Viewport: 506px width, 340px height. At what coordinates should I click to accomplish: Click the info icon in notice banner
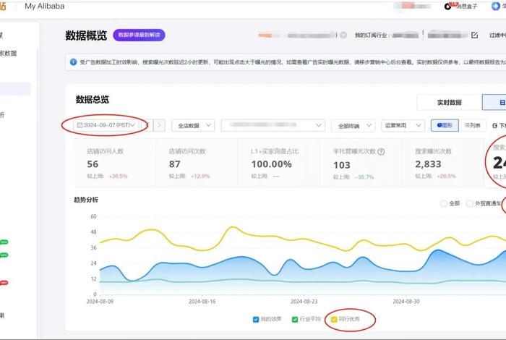pos(73,61)
